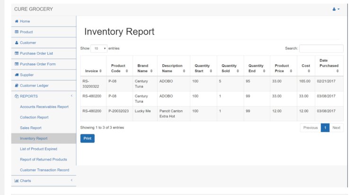The height and width of the screenshot is (195, 355).
Task: Open Customer menu item
Action: coord(44,43)
